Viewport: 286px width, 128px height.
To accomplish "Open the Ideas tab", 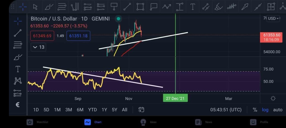I will 149,122.
